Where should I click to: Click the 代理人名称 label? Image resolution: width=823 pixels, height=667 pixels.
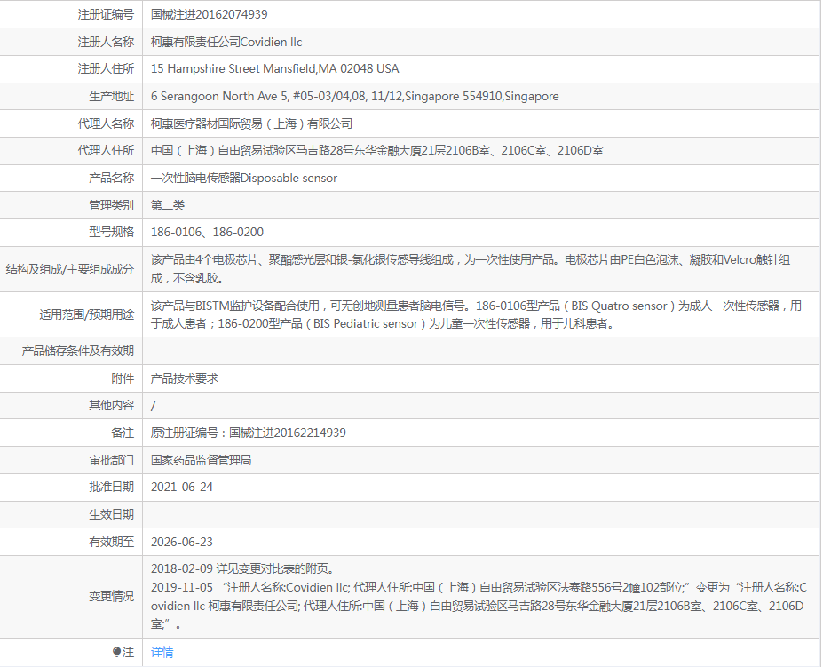[106, 123]
